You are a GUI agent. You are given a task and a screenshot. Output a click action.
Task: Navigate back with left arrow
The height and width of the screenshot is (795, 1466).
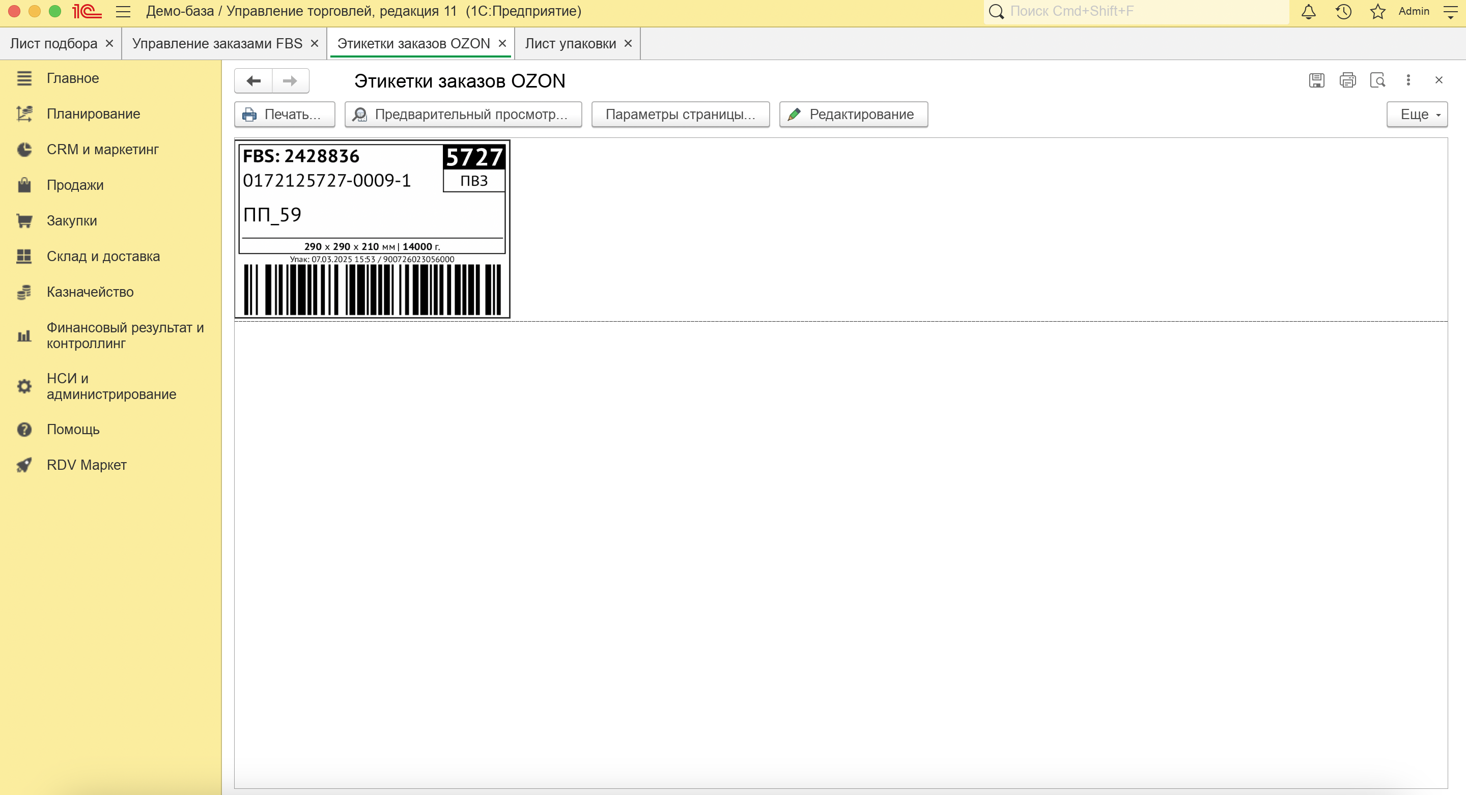pos(254,81)
